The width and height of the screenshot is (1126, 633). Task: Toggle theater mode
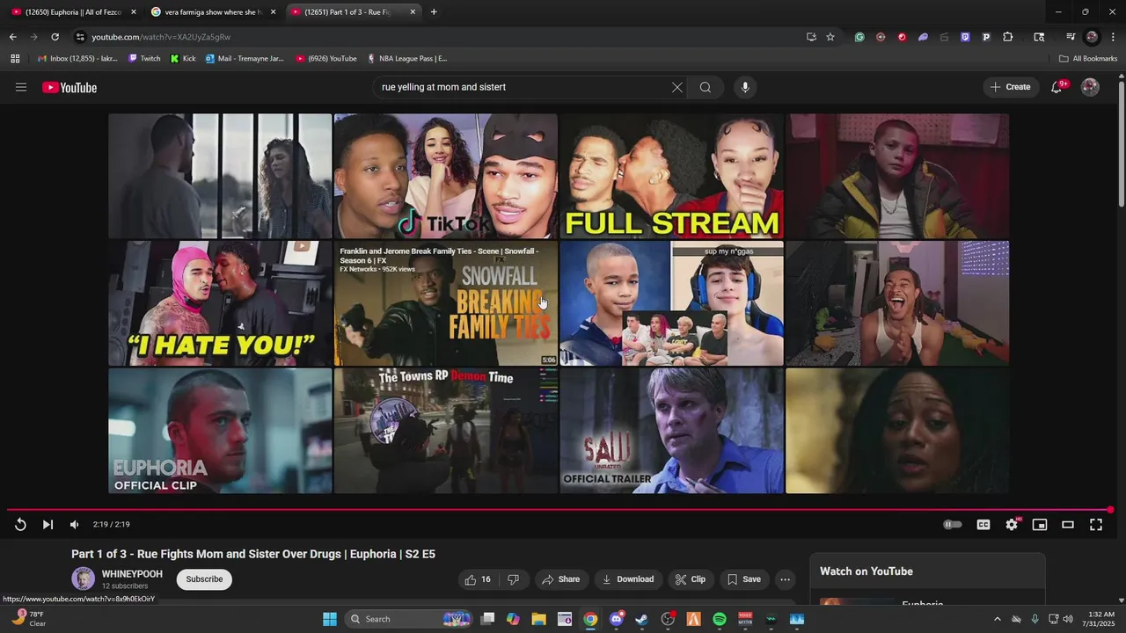pyautogui.click(x=1068, y=525)
